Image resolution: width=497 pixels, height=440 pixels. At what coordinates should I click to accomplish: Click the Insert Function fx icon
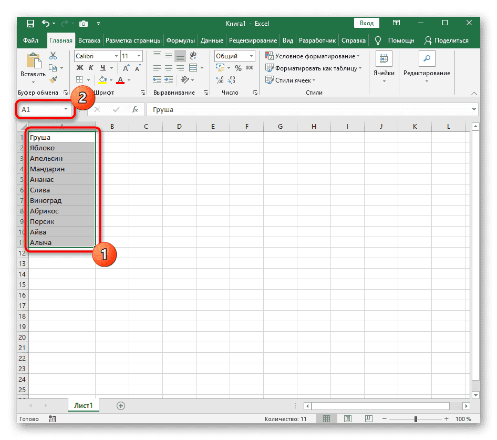click(x=135, y=109)
